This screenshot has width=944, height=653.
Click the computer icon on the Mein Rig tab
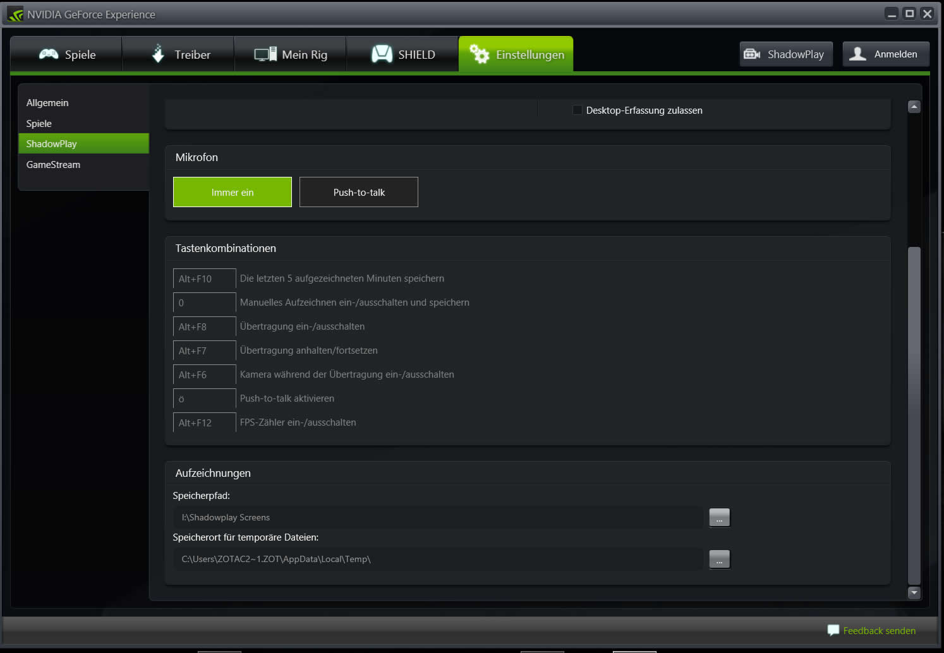pos(265,54)
